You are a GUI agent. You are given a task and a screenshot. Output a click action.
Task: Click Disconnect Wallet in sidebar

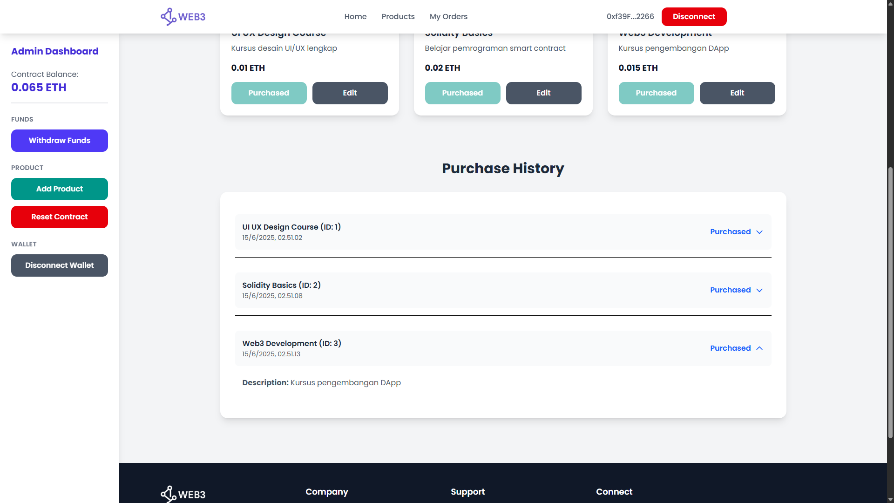(x=60, y=265)
